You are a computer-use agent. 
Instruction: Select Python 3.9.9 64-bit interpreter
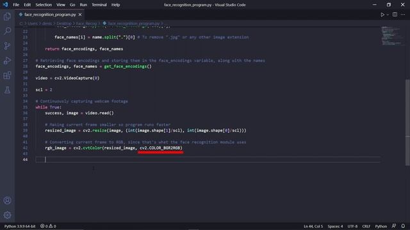pyautogui.click(x=20, y=226)
